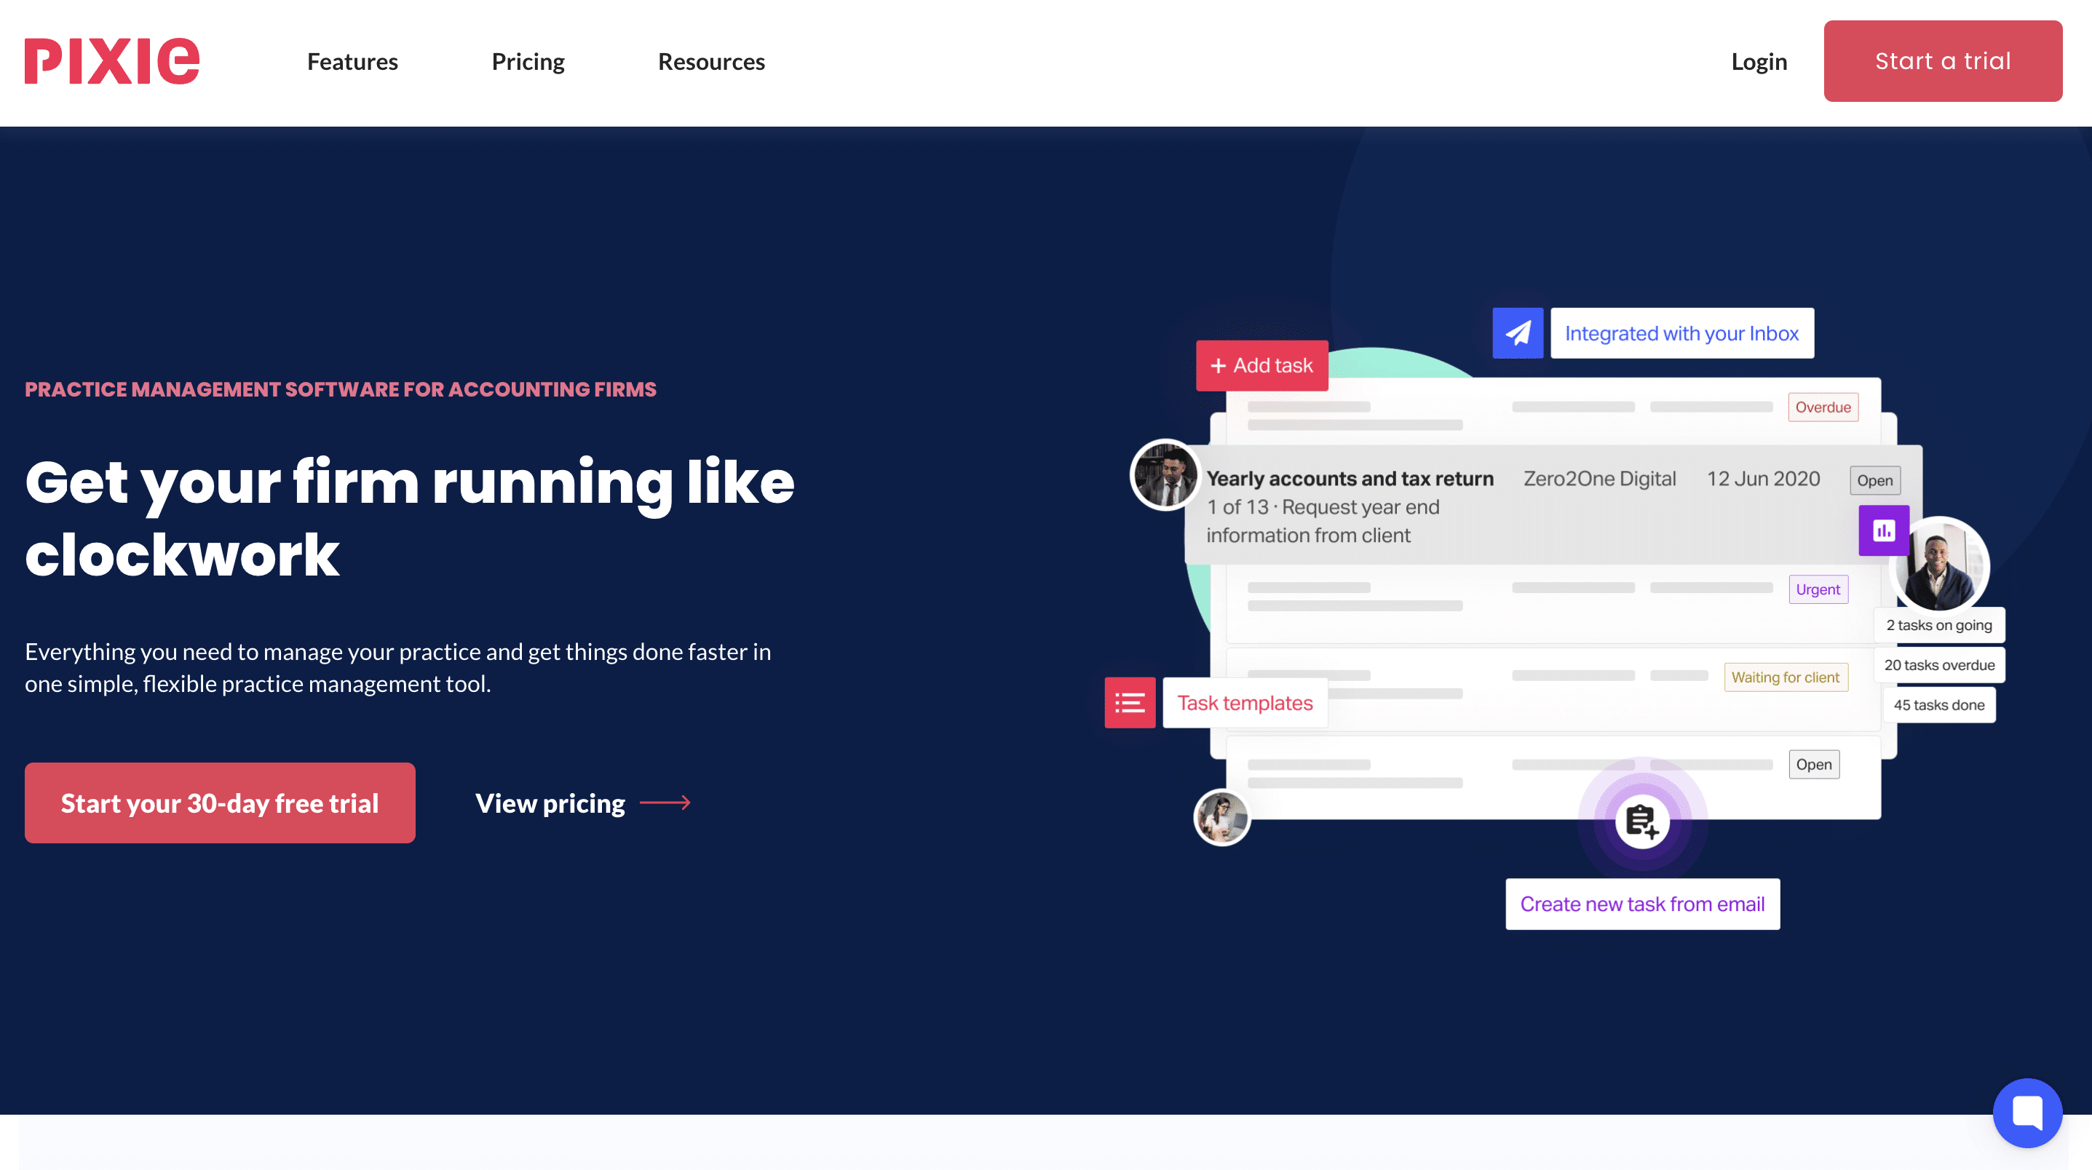Select the Task templates list icon
The height and width of the screenshot is (1170, 2092).
1130,702
